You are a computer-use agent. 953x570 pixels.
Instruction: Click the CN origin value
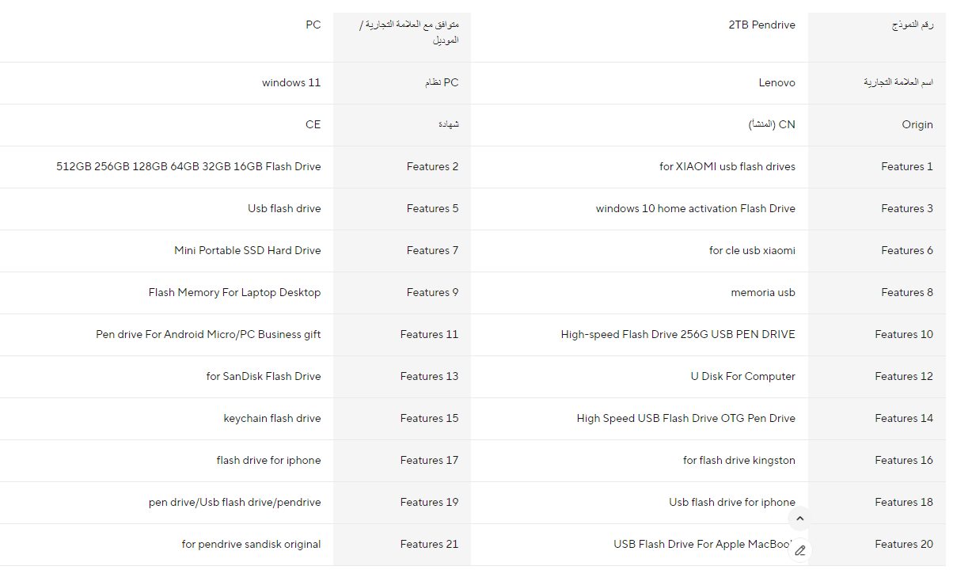(x=772, y=125)
